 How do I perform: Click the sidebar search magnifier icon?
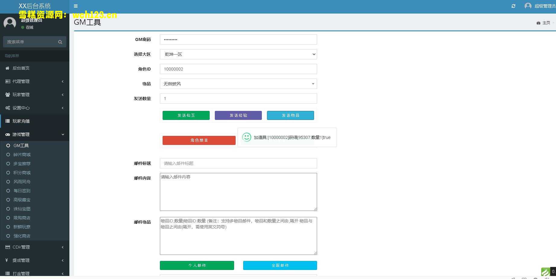click(60, 42)
